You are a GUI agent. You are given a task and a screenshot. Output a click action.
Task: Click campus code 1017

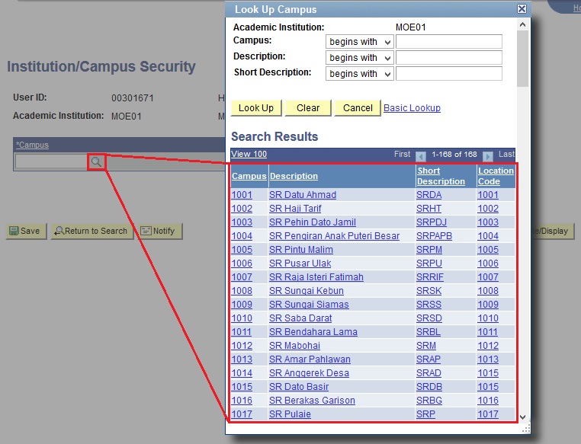tap(242, 414)
